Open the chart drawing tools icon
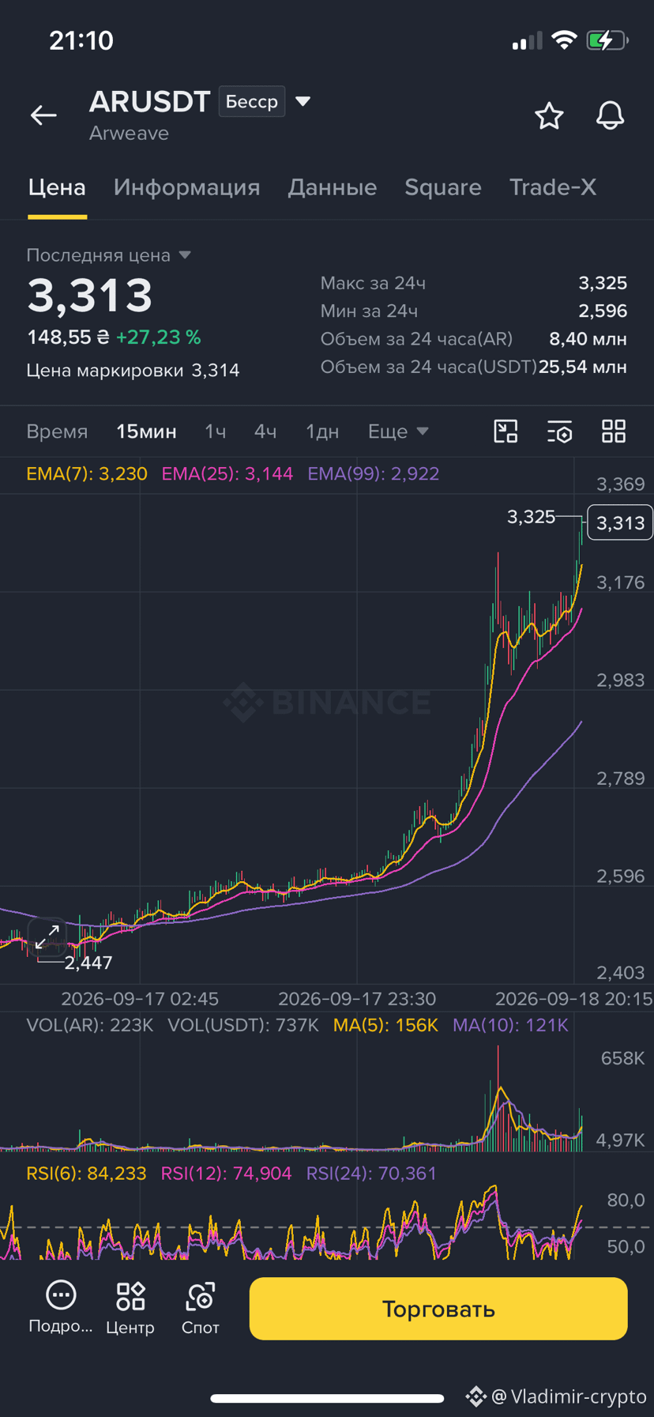Screen dimensions: 654x1417 (x=506, y=432)
